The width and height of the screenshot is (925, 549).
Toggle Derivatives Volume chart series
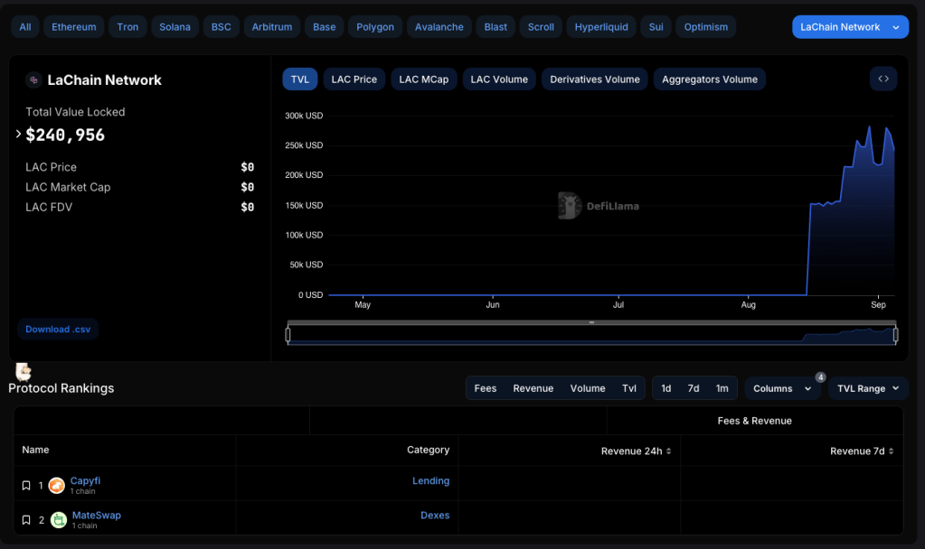(594, 79)
